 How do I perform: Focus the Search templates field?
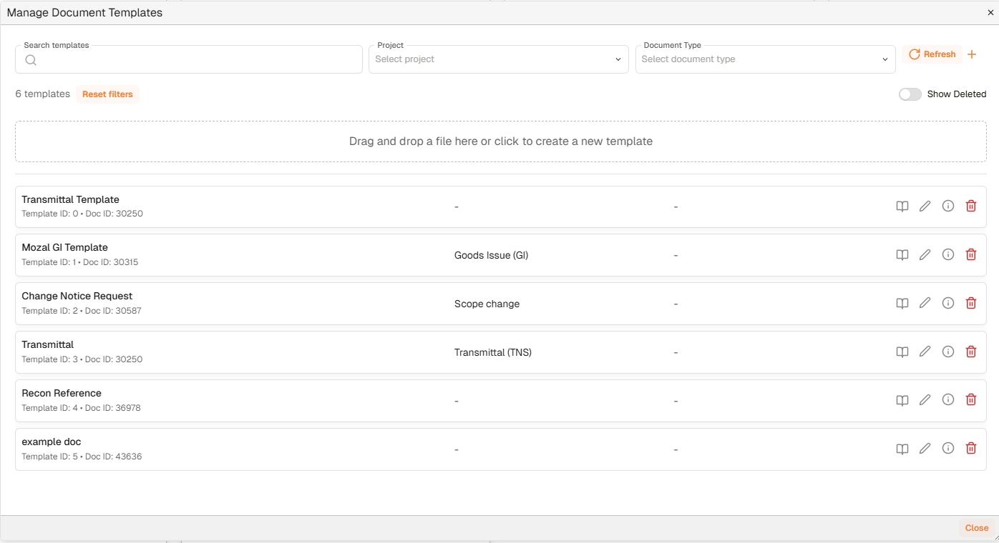click(x=189, y=59)
